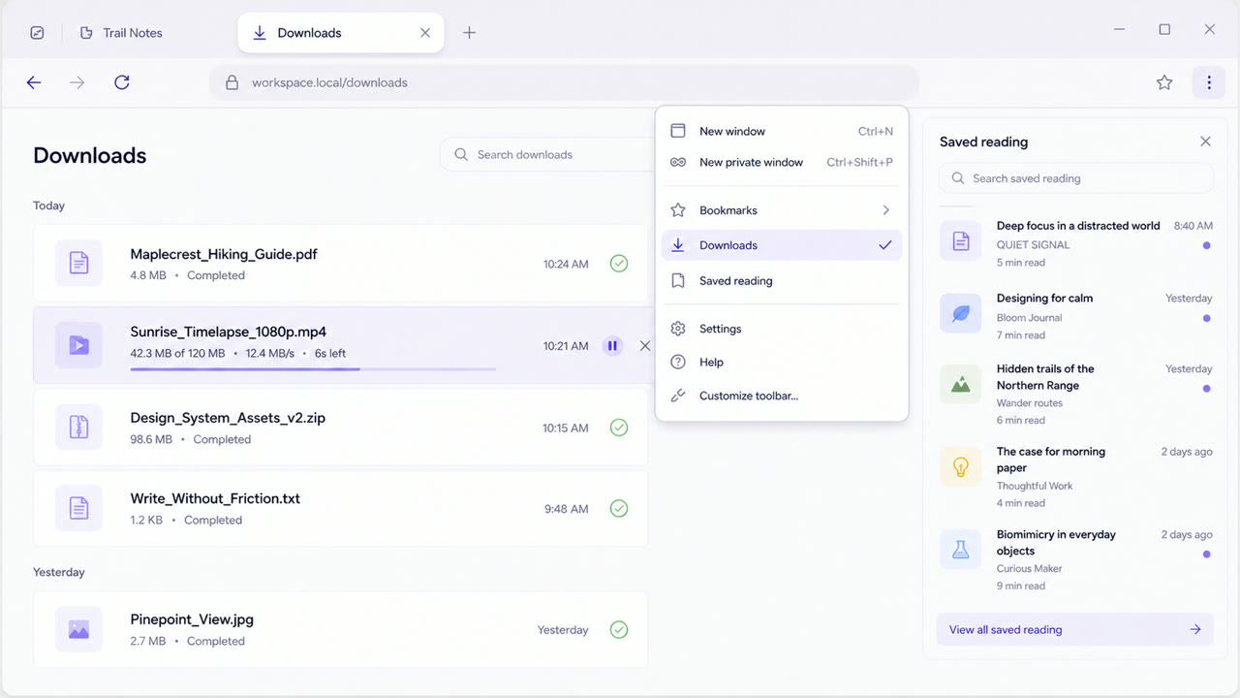The image size is (1240, 698).
Task: Open a new tab with the plus icon
Action: pyautogui.click(x=469, y=33)
